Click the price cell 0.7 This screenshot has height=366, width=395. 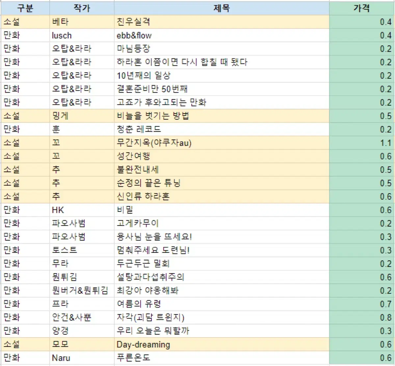coord(362,304)
